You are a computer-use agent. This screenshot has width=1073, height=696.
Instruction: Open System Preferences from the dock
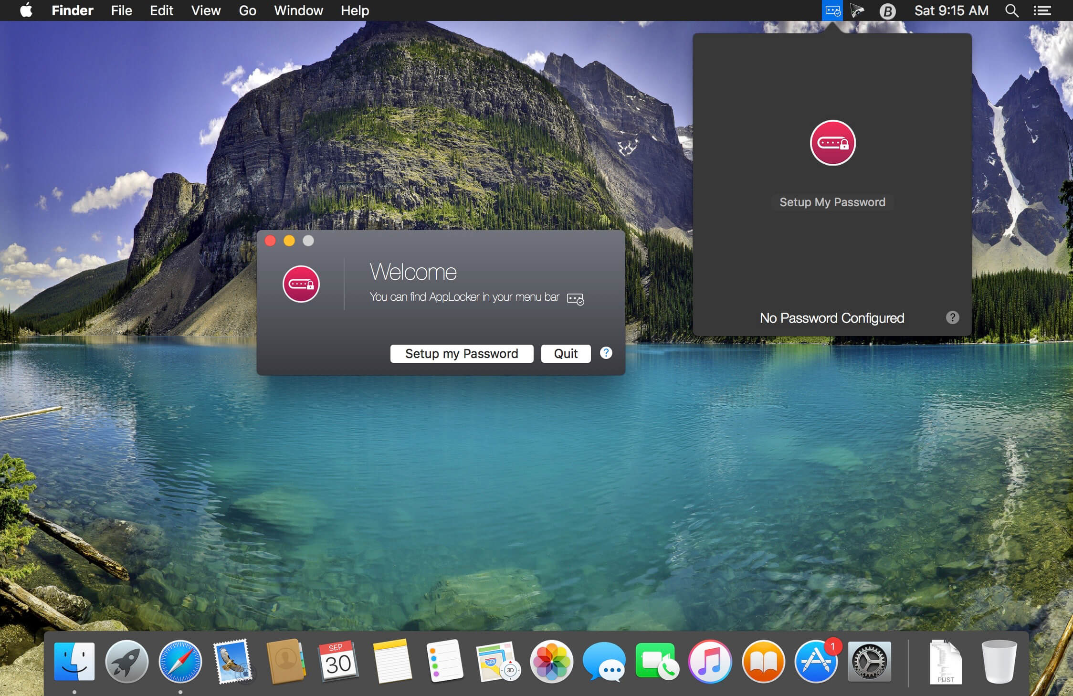coord(869,662)
